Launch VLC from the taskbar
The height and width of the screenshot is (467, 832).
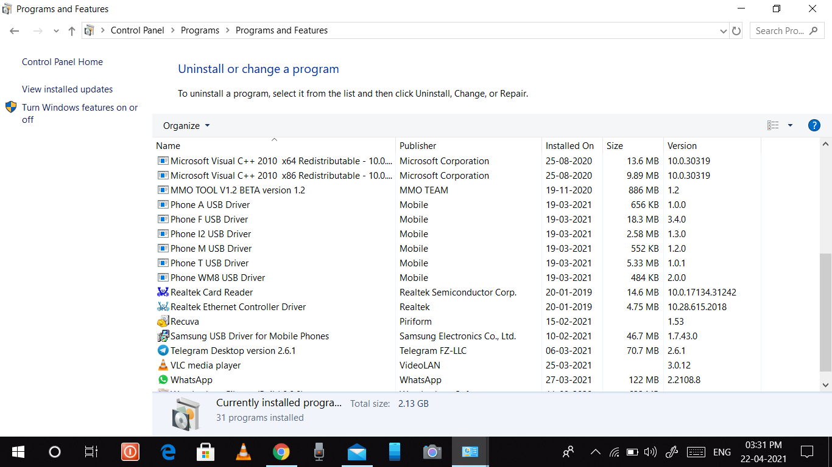point(243,452)
